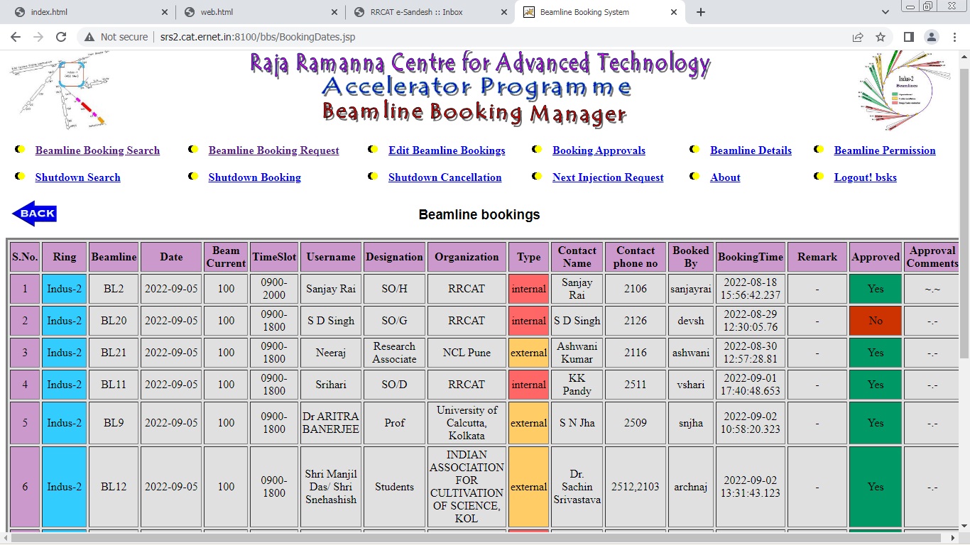
Task: Click the 'SO/G' designation cell
Action: pyautogui.click(x=394, y=321)
